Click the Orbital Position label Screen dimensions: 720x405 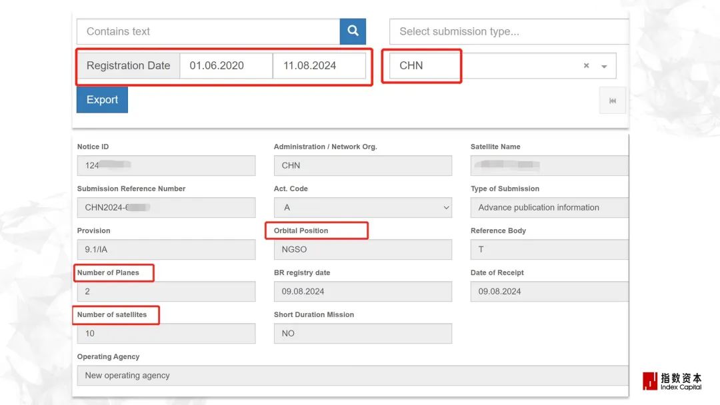point(301,230)
